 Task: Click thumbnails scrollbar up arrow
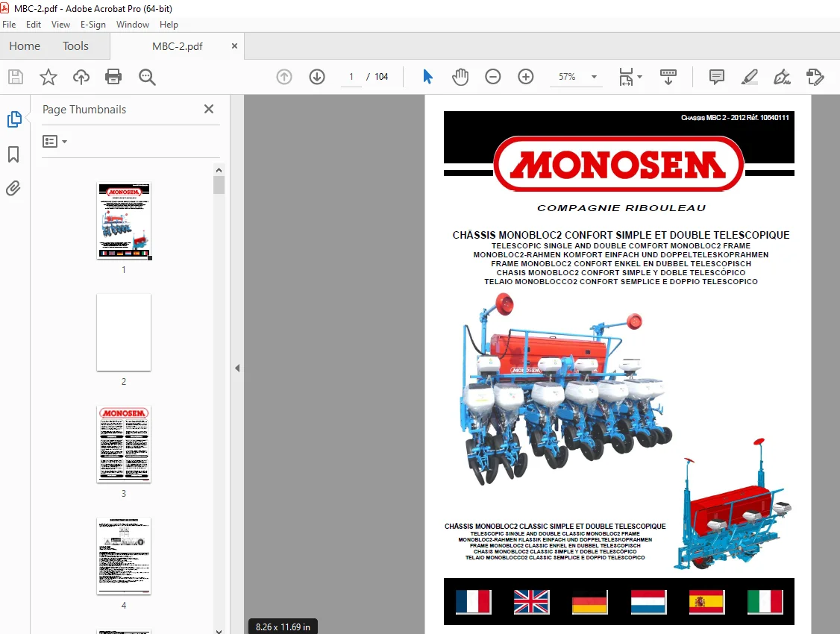[219, 170]
